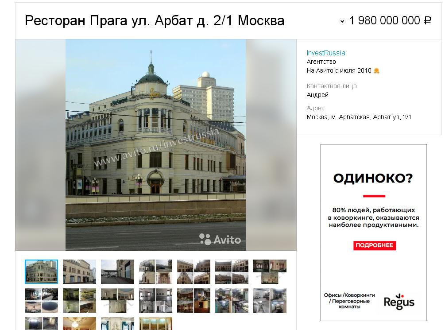Click the ПОДРОБНЕЕ button in Regus ad
The width and height of the screenshot is (445, 330).
[x=374, y=245]
